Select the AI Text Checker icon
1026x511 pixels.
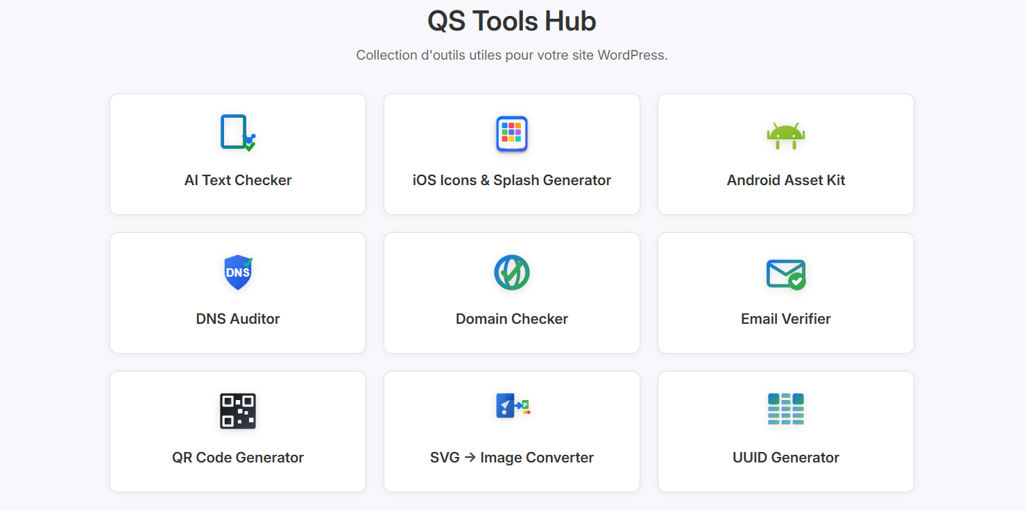238,133
